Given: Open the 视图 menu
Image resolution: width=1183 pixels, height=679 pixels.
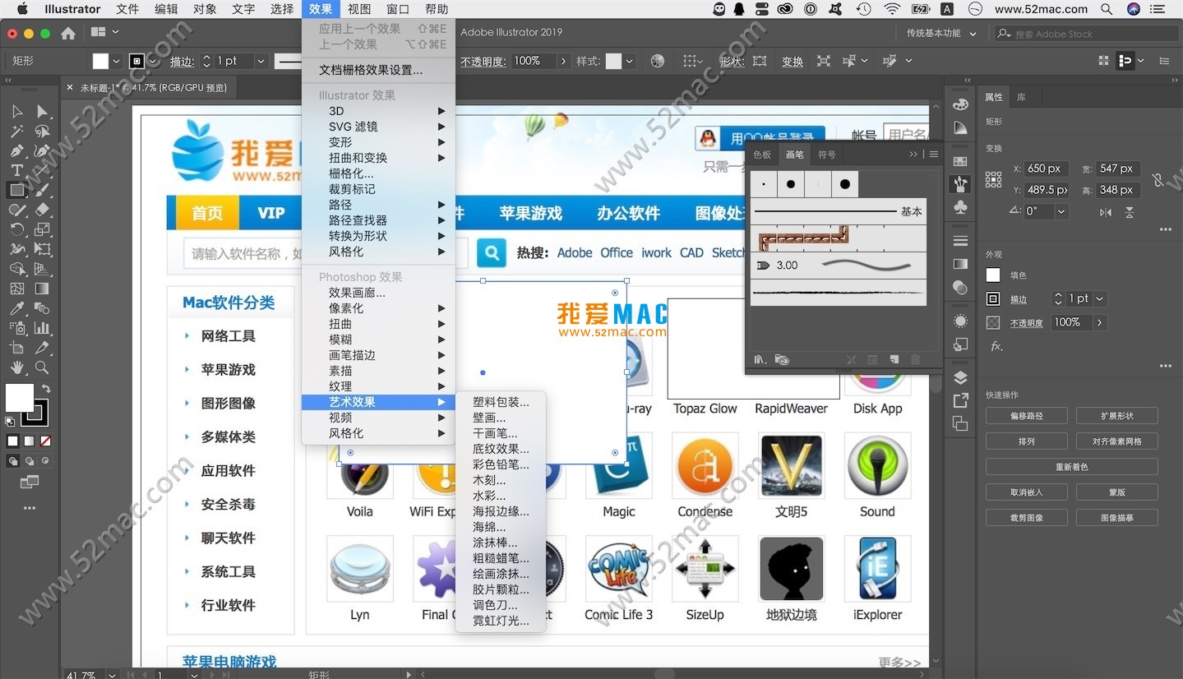Looking at the screenshot, I should pos(359,9).
